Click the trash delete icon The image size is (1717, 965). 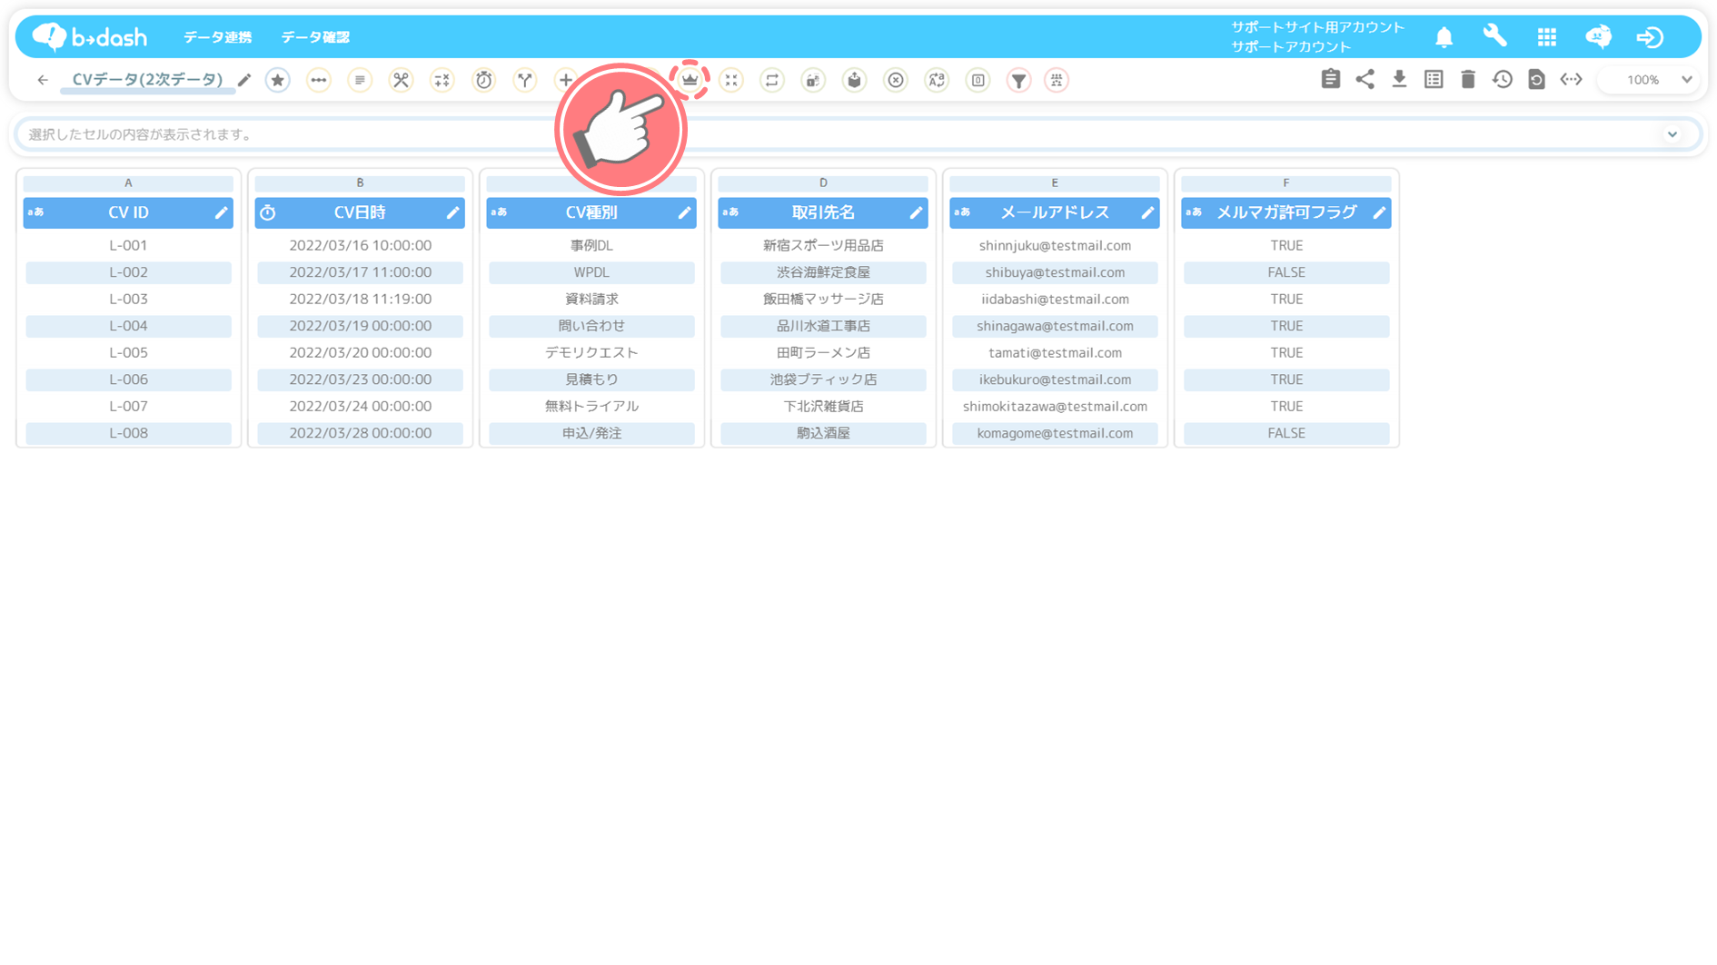1468,79
